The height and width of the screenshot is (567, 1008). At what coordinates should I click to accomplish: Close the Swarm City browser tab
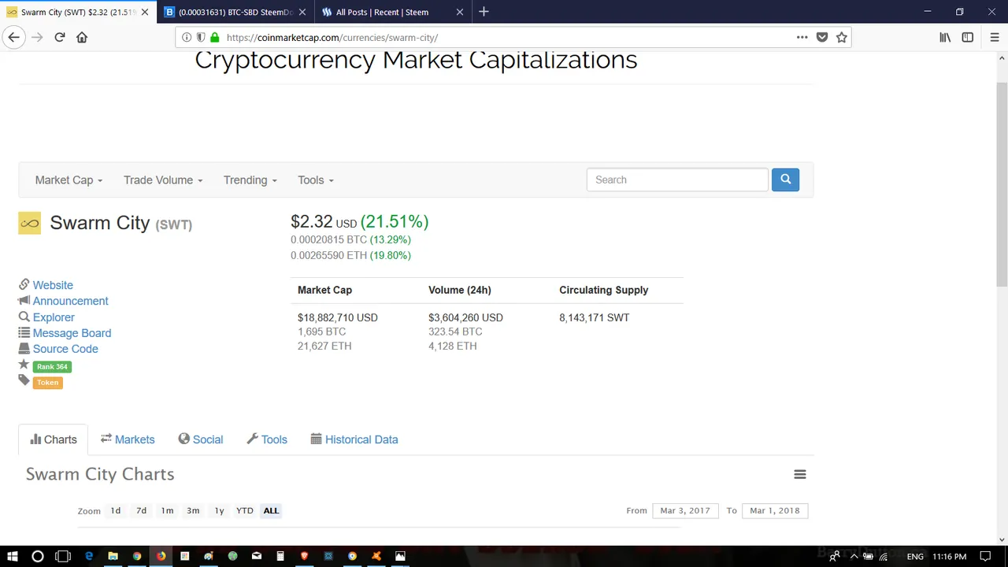144,12
